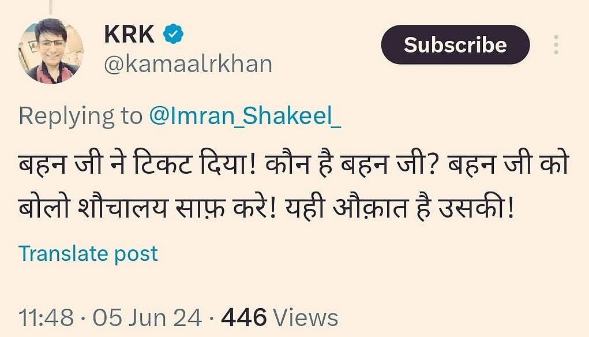Click the 'Replying to' gray label text
Screen dimensions: 589x337
pyautogui.click(x=80, y=116)
